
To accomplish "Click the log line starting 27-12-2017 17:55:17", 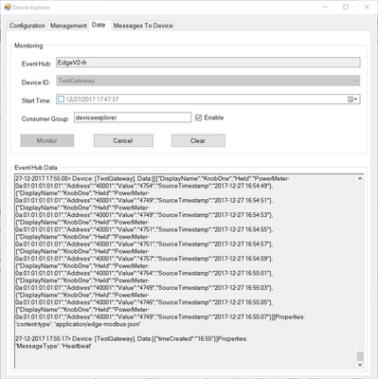I will click(x=132, y=338).
